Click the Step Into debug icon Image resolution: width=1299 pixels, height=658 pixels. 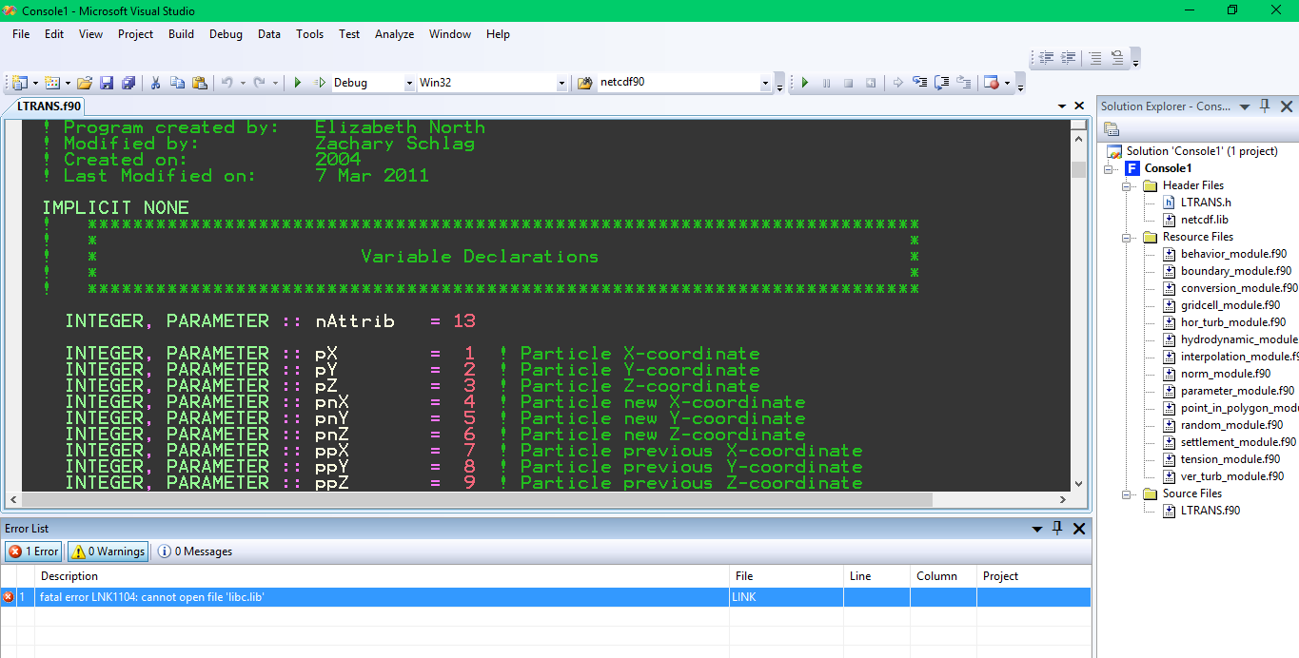pos(919,83)
